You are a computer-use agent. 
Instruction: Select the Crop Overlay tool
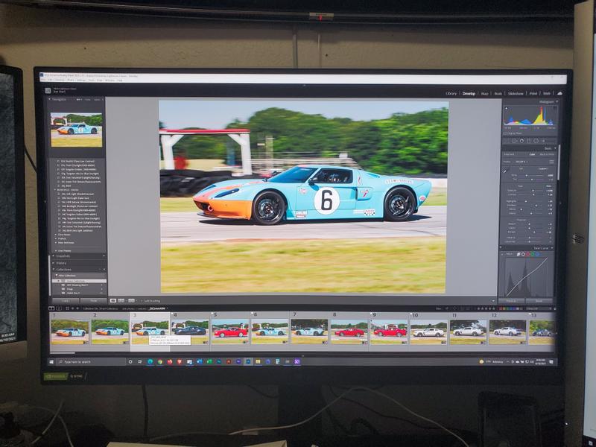514,140
